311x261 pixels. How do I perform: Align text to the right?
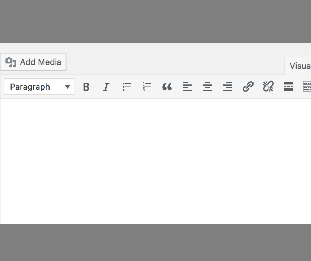[x=227, y=87]
